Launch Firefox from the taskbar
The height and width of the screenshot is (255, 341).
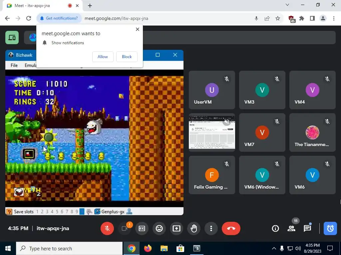148,248
